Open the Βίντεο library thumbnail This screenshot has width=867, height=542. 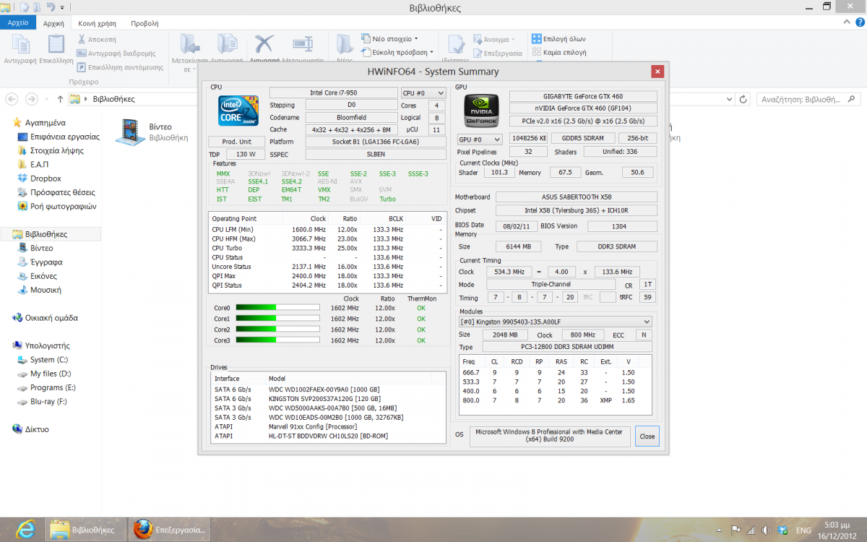130,132
